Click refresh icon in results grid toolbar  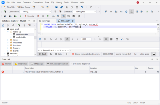pos(40,39)
